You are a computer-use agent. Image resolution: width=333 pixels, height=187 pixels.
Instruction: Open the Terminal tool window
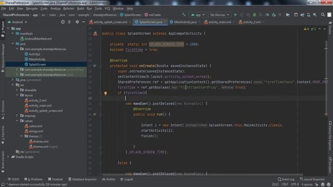[x=55, y=179]
